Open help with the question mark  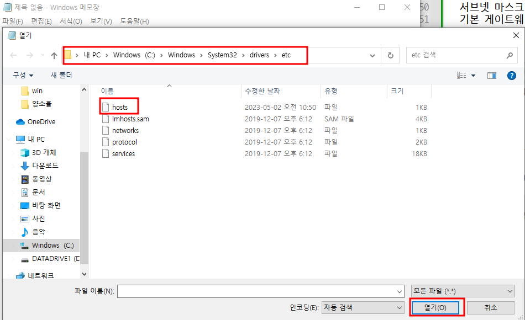pyautogui.click(x=512, y=76)
